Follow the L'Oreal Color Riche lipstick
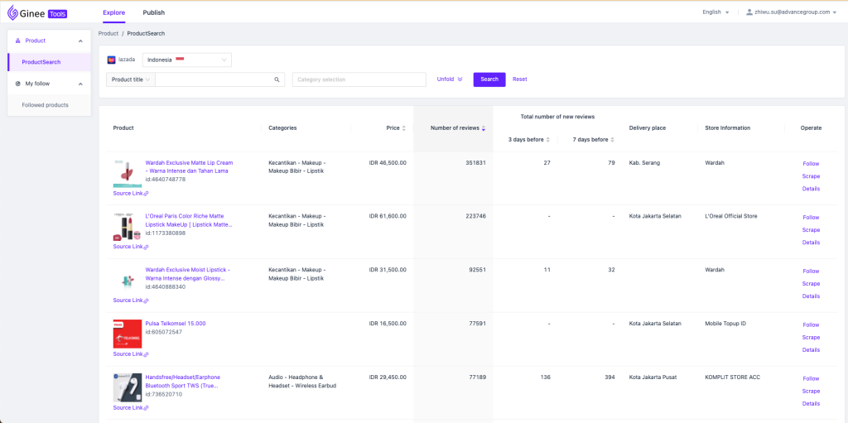Image resolution: width=848 pixels, height=423 pixels. [811, 218]
